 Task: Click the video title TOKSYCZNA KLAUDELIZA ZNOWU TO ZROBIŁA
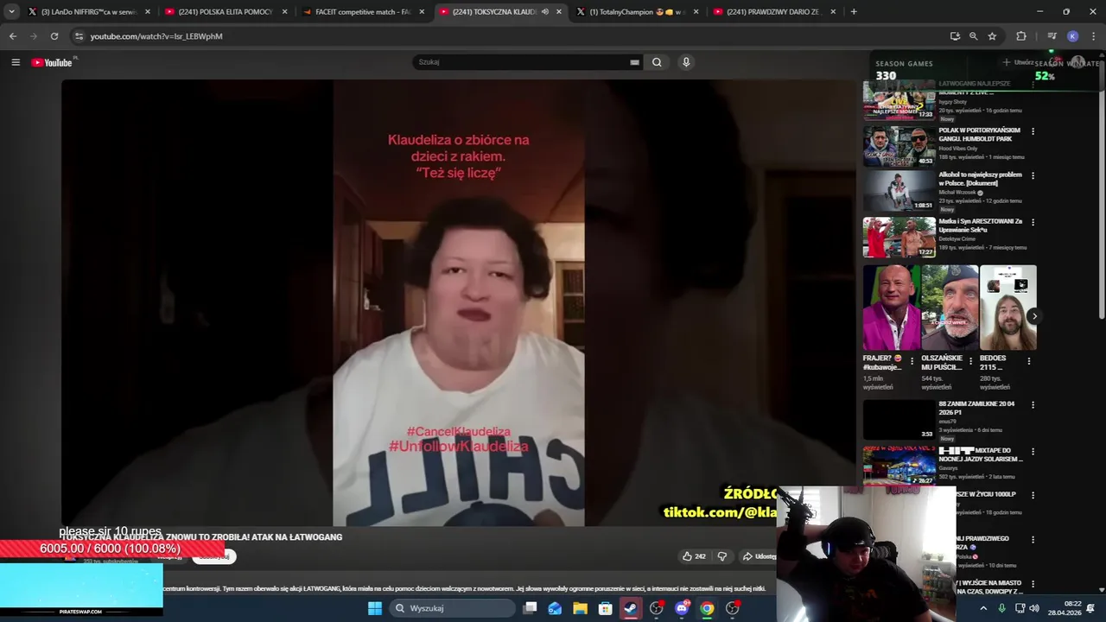pos(200,537)
